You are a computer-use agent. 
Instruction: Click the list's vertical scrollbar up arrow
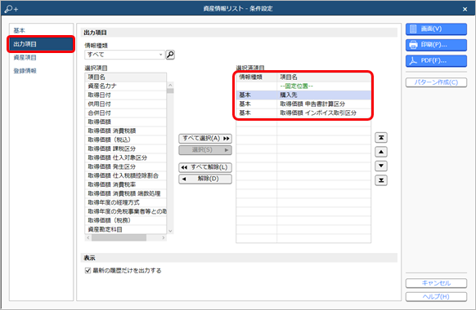coord(170,85)
